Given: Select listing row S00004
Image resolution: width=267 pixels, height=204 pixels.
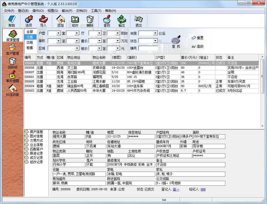Looking at the screenshot, I should pyautogui.click(x=141, y=86).
